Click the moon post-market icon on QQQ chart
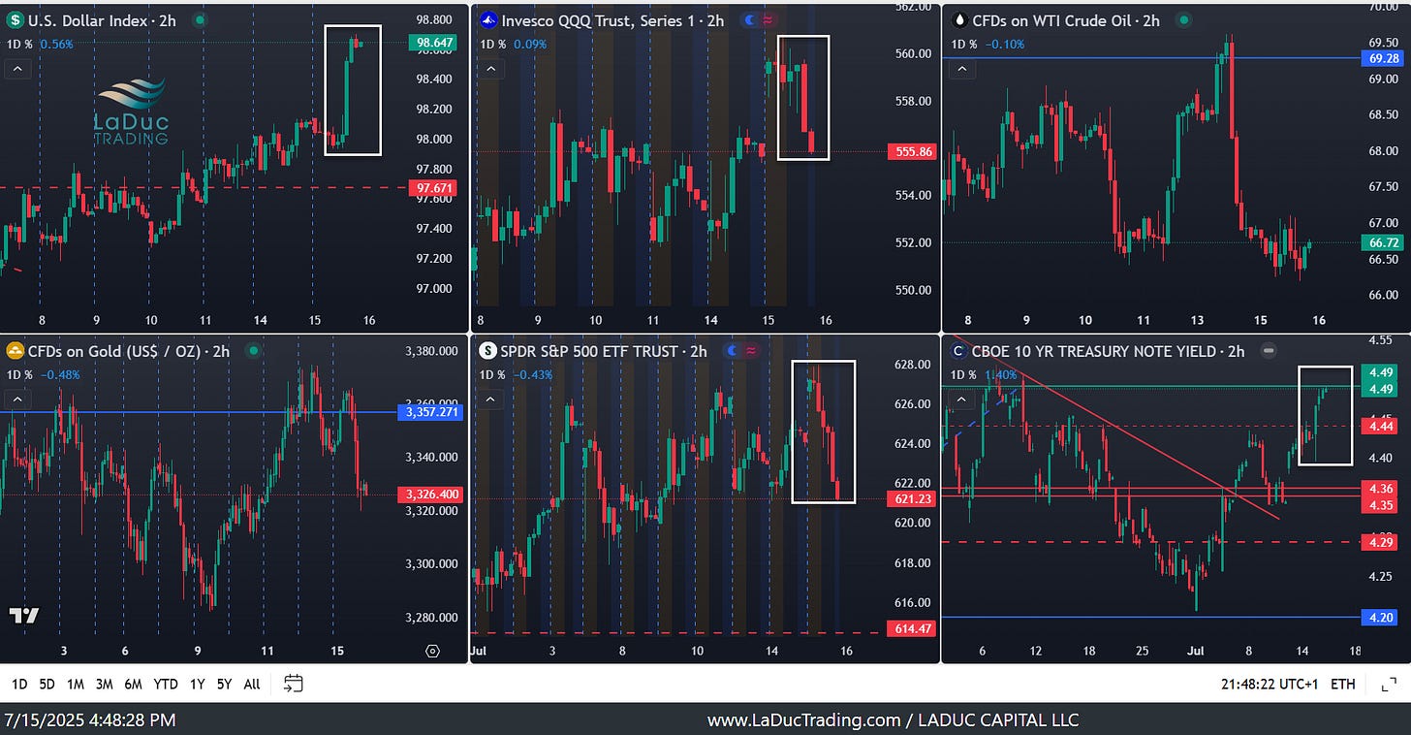The image size is (1411, 735). (747, 19)
